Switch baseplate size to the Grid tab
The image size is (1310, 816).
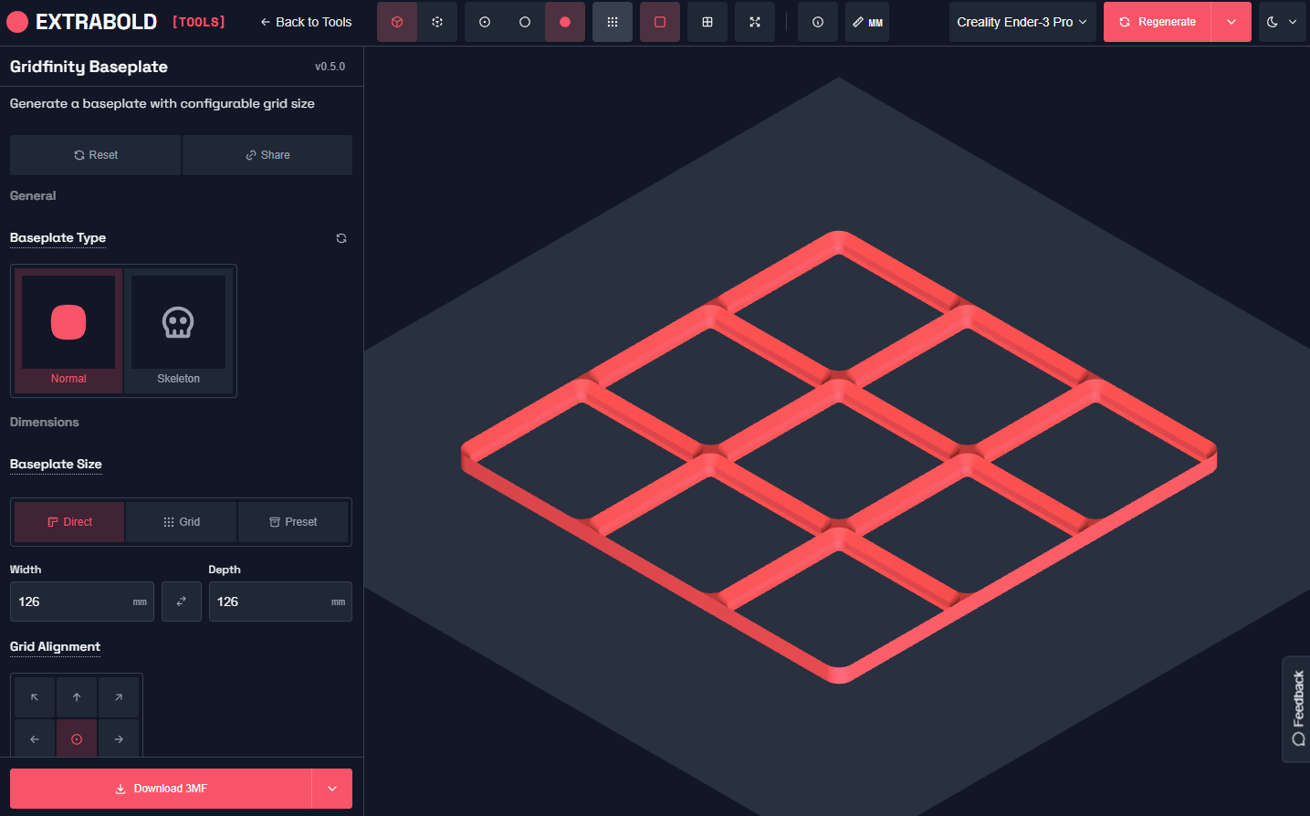[x=181, y=521]
